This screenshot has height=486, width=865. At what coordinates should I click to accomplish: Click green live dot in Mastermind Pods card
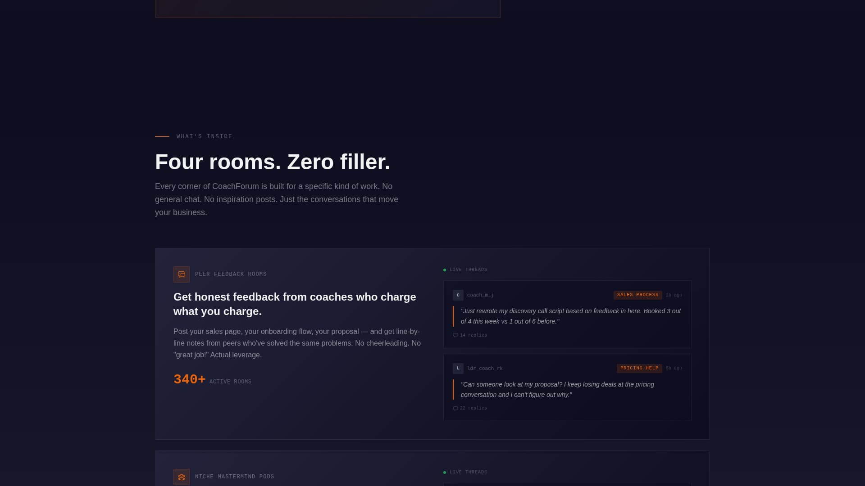tap(445, 472)
